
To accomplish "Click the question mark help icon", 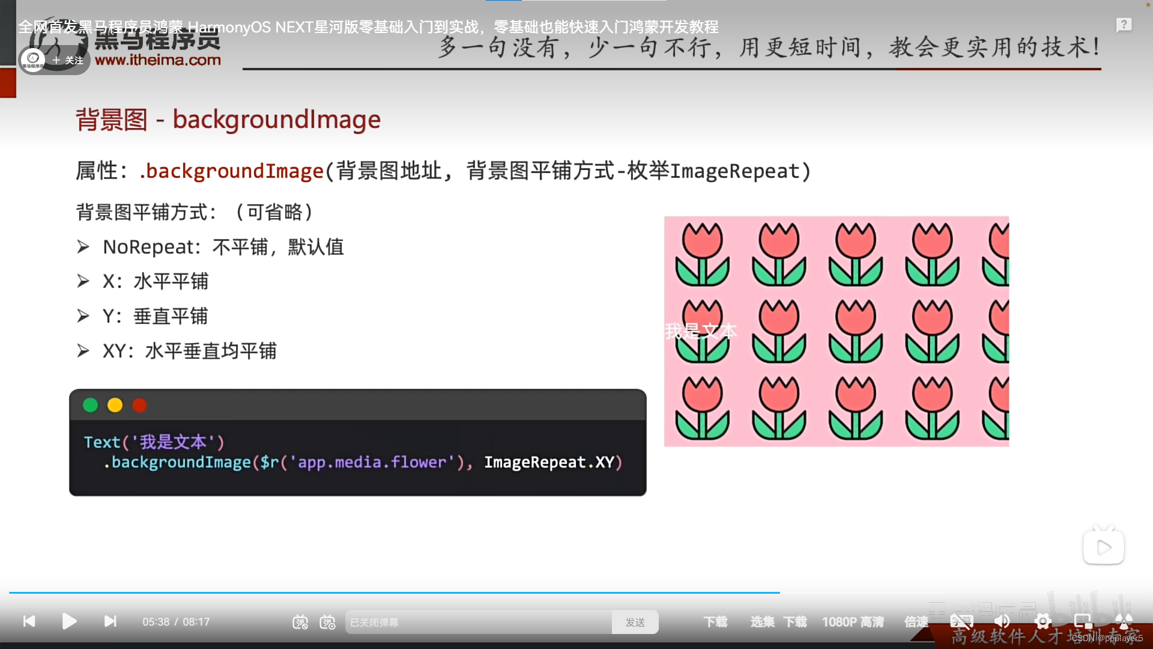I will (1124, 25).
